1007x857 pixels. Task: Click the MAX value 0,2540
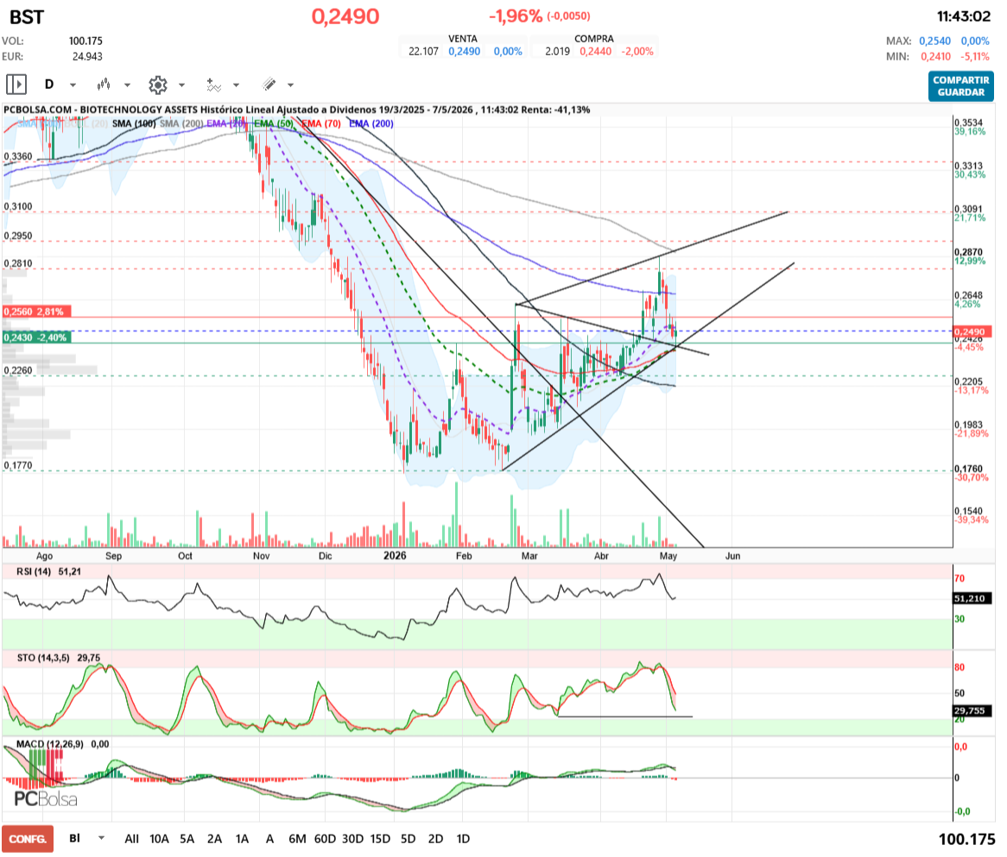934,41
